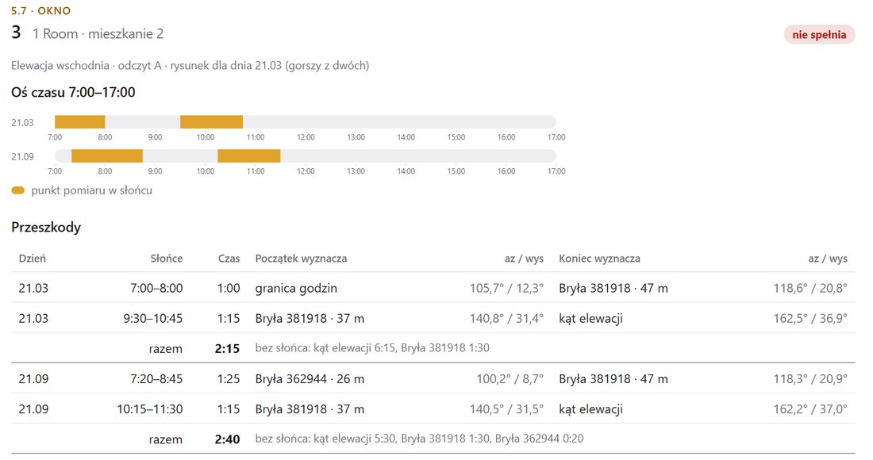
Task: Select the 7:20–8:45 sun segment on the 21.09 timeline
Action: point(107,155)
